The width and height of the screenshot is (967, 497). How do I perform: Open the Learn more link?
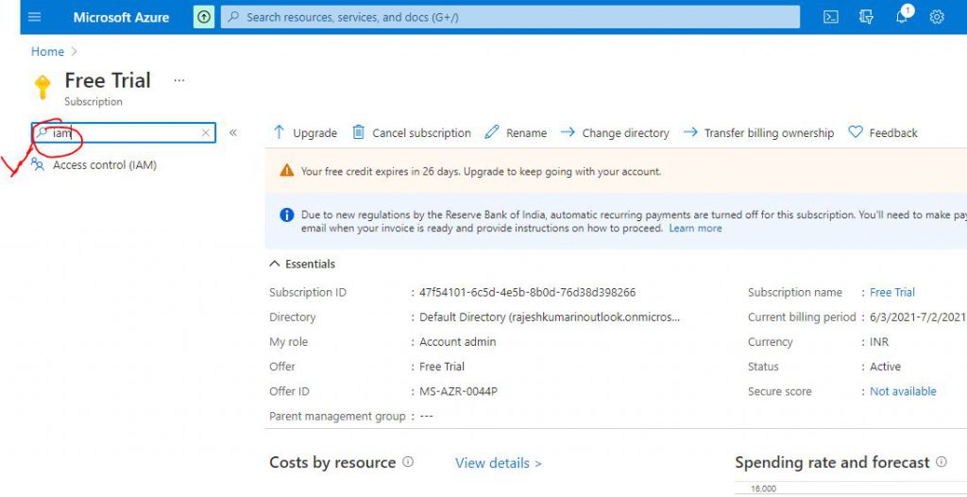(695, 229)
